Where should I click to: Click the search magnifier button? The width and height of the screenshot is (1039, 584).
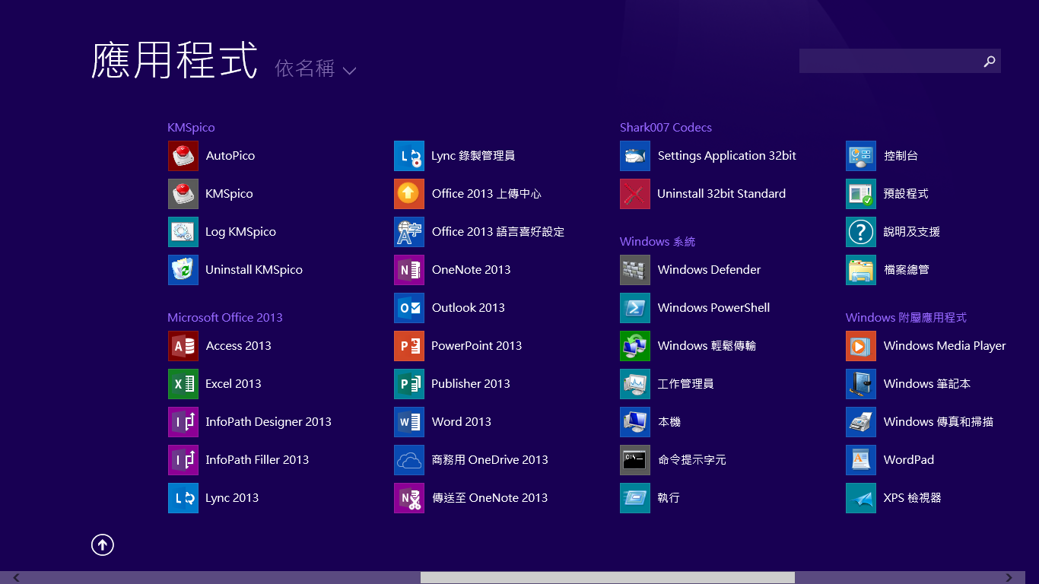tap(990, 61)
